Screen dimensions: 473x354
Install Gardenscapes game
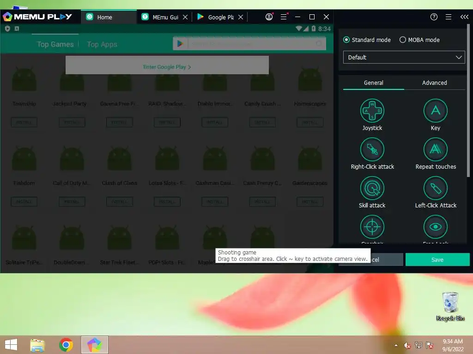tap(310, 201)
